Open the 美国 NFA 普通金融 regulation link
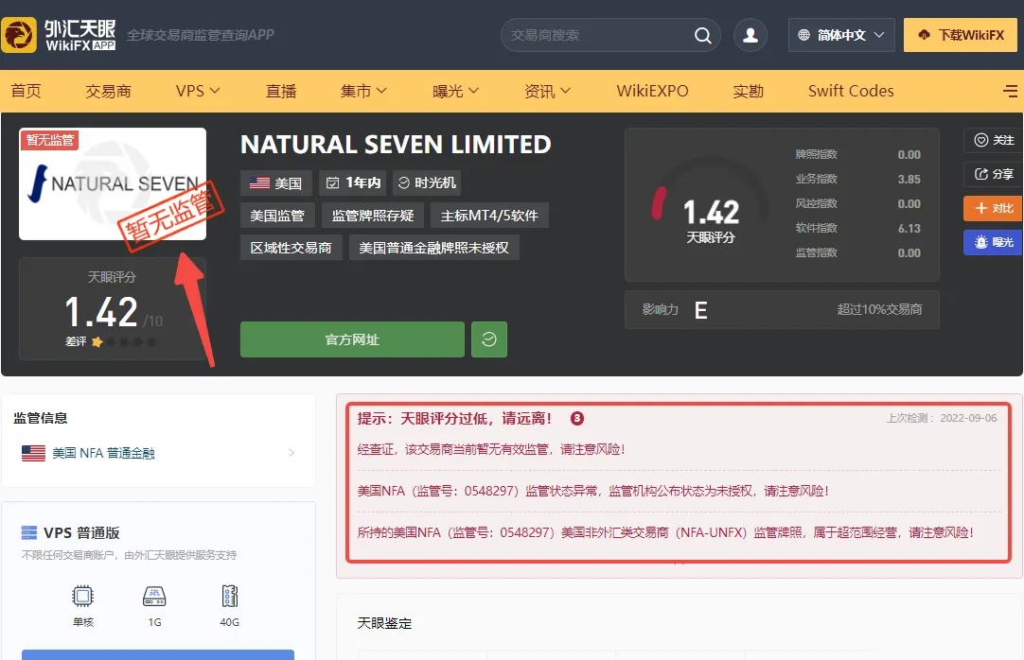This screenshot has height=660, width=1024. click(103, 453)
